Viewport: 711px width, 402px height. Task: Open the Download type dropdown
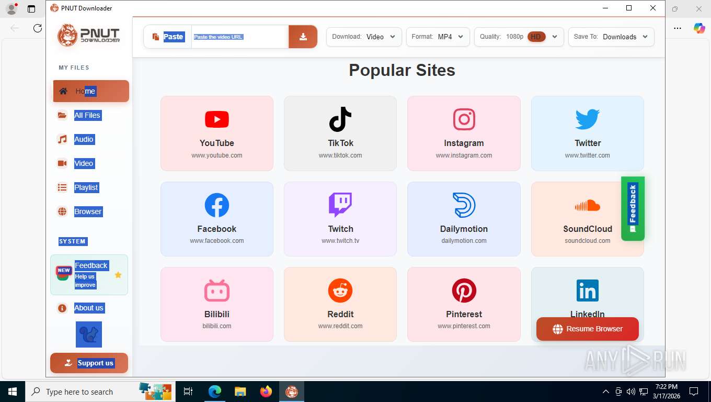tap(364, 37)
